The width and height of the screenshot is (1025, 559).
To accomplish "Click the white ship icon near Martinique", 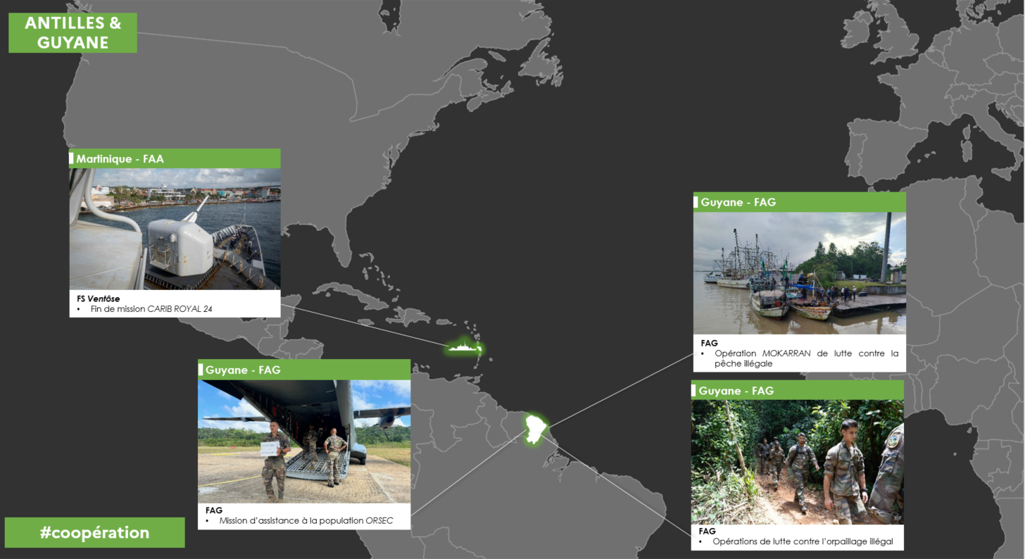I will pyautogui.click(x=463, y=347).
